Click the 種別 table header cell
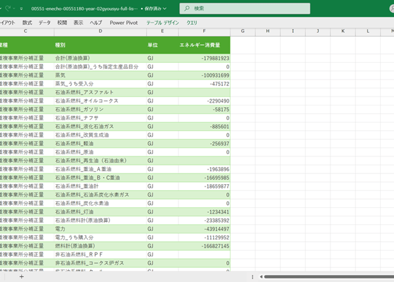 coord(100,45)
